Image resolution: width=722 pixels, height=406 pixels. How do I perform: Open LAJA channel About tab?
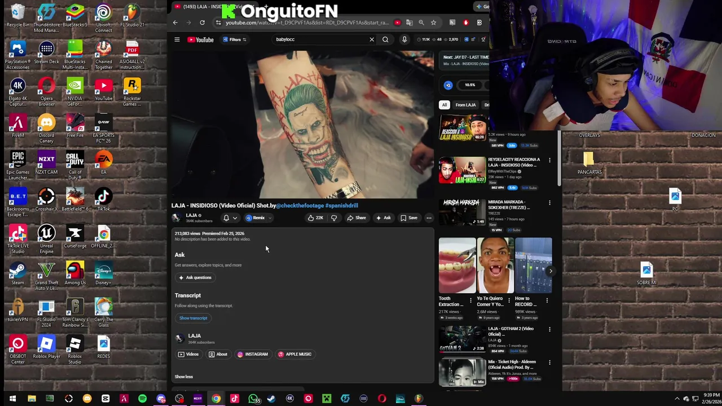click(x=218, y=354)
